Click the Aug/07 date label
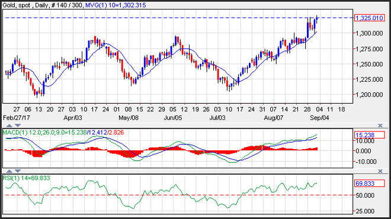Screen dimensions: 391x219 (x=274, y=118)
